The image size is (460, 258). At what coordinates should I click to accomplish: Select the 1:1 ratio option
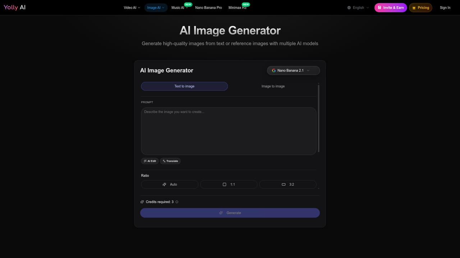[229, 185]
